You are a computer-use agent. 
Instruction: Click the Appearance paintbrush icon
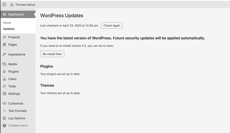click(4, 54)
